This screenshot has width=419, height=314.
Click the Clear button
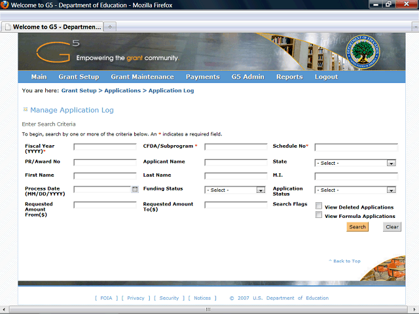tap(392, 227)
